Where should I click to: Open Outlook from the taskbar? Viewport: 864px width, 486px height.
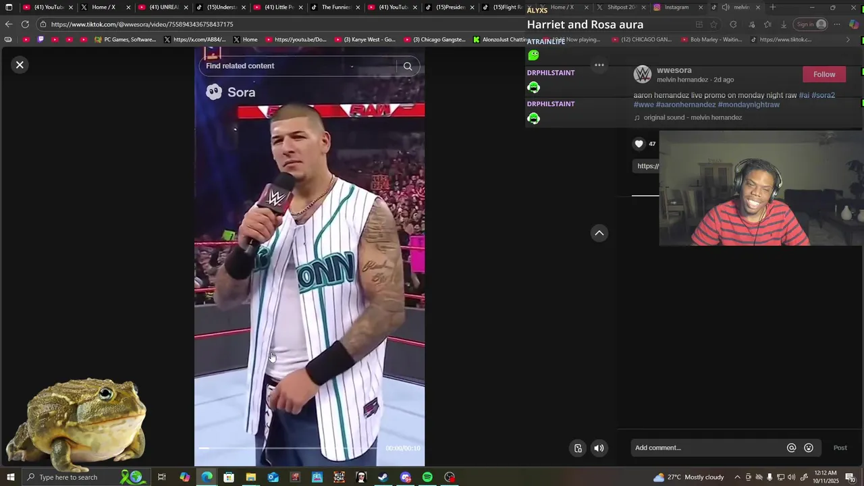click(273, 477)
